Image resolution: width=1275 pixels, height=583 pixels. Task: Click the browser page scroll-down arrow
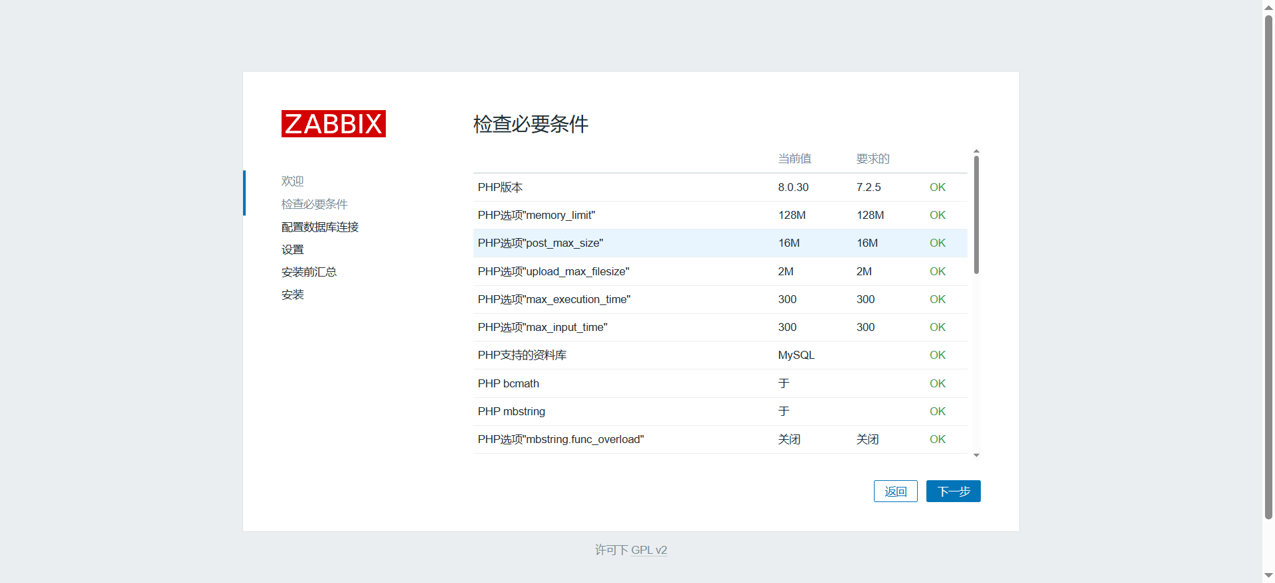pos(1268,576)
